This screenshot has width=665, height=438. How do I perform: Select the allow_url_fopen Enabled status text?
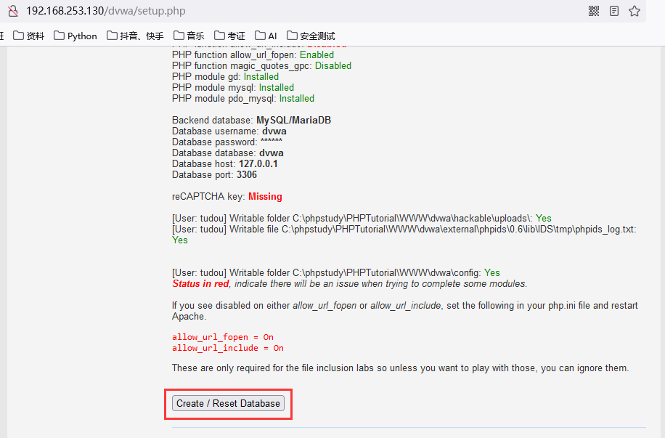click(x=317, y=54)
